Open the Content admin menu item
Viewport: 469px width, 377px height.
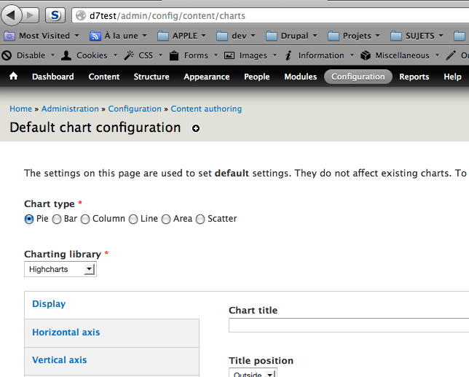pos(104,77)
